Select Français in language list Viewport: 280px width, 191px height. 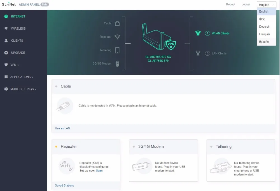[x=266, y=34]
